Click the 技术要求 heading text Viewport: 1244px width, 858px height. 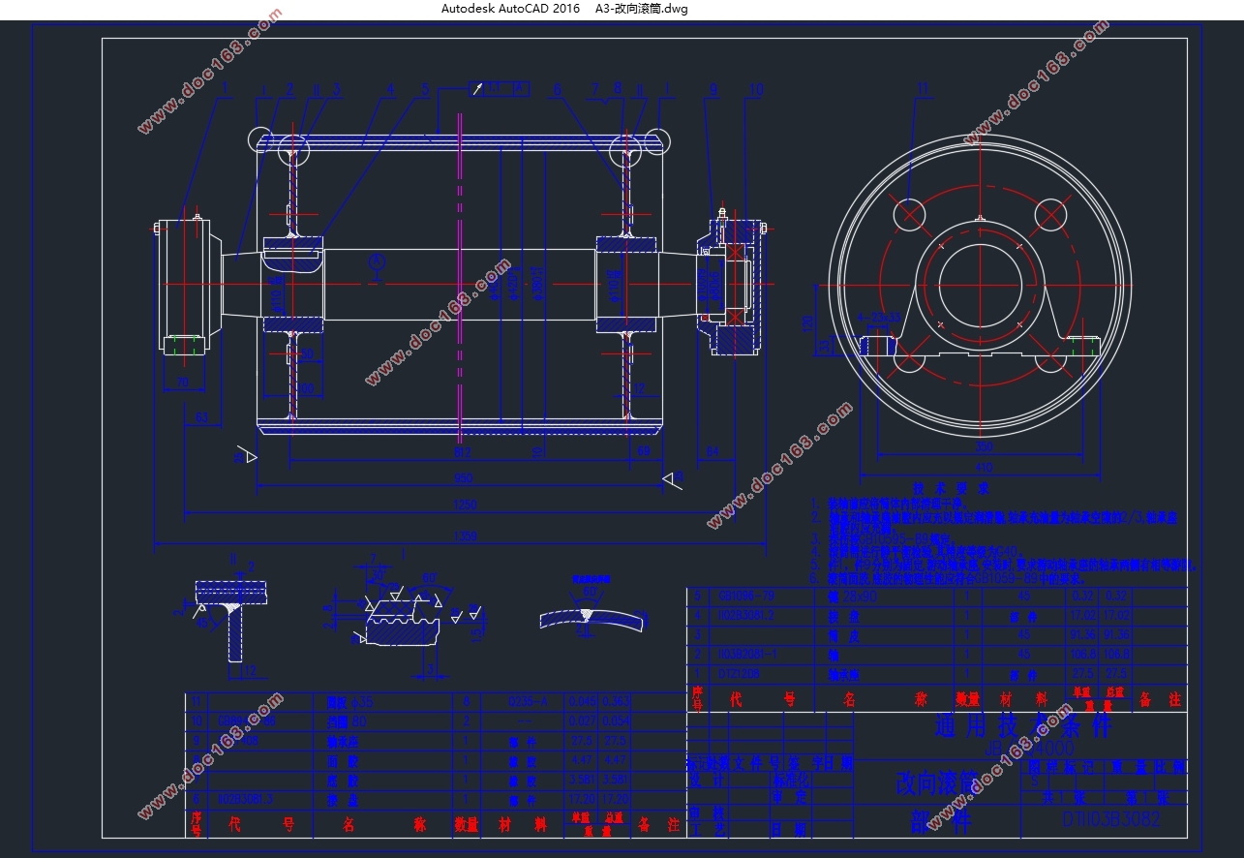(954, 489)
